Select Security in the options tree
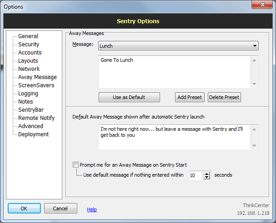 29,45
